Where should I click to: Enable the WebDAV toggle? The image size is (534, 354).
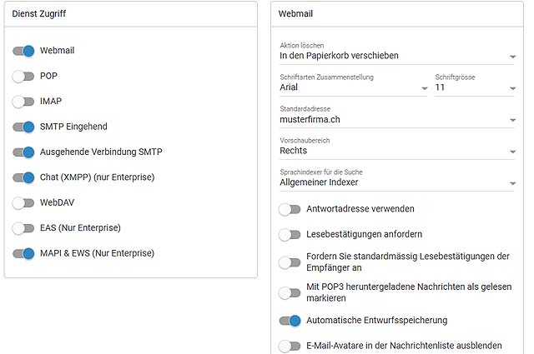click(x=23, y=202)
